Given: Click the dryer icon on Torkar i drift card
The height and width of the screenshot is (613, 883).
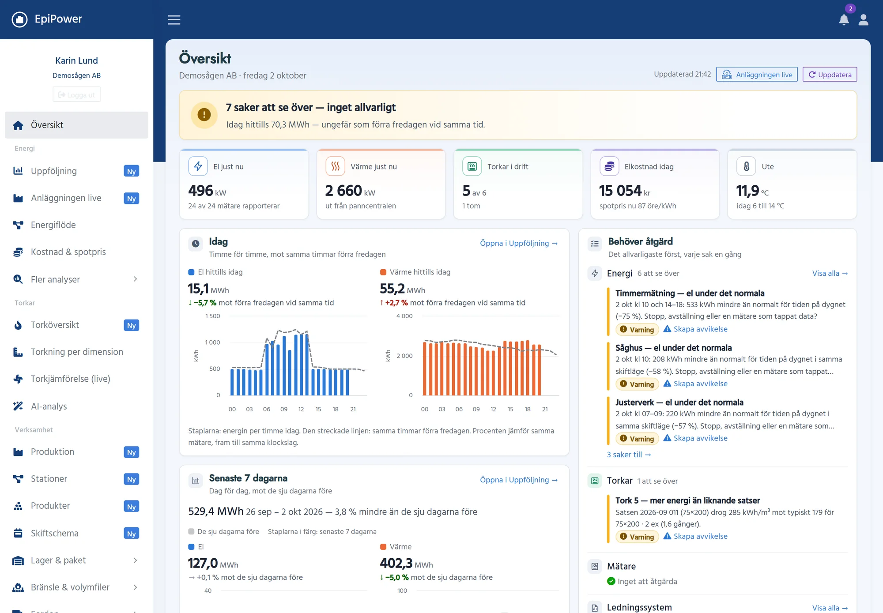Looking at the screenshot, I should point(472,166).
